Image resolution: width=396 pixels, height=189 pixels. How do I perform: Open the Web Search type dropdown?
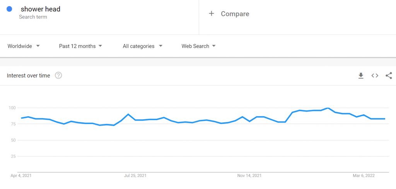click(198, 46)
